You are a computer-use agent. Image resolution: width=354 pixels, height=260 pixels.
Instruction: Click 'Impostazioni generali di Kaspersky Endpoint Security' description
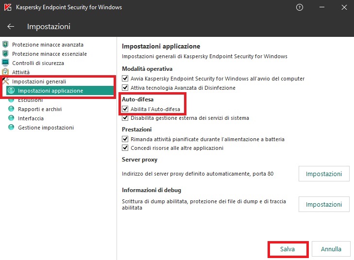pos(204,56)
